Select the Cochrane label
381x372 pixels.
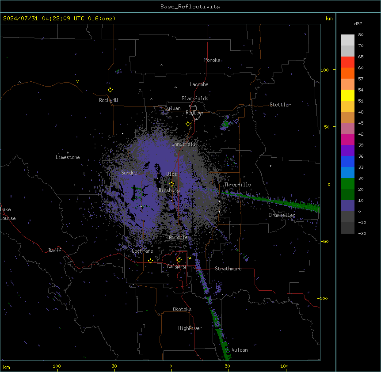tap(142, 251)
